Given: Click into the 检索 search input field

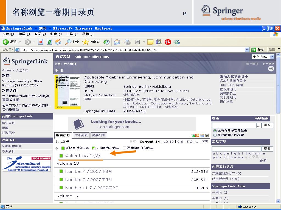Looking at the screenshot, I should 234,125.
